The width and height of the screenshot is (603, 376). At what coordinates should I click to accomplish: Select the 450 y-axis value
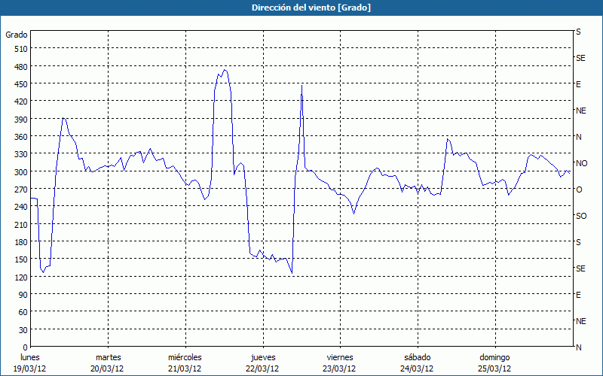click(x=21, y=84)
